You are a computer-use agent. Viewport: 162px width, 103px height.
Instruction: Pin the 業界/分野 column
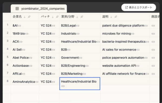(82, 17)
